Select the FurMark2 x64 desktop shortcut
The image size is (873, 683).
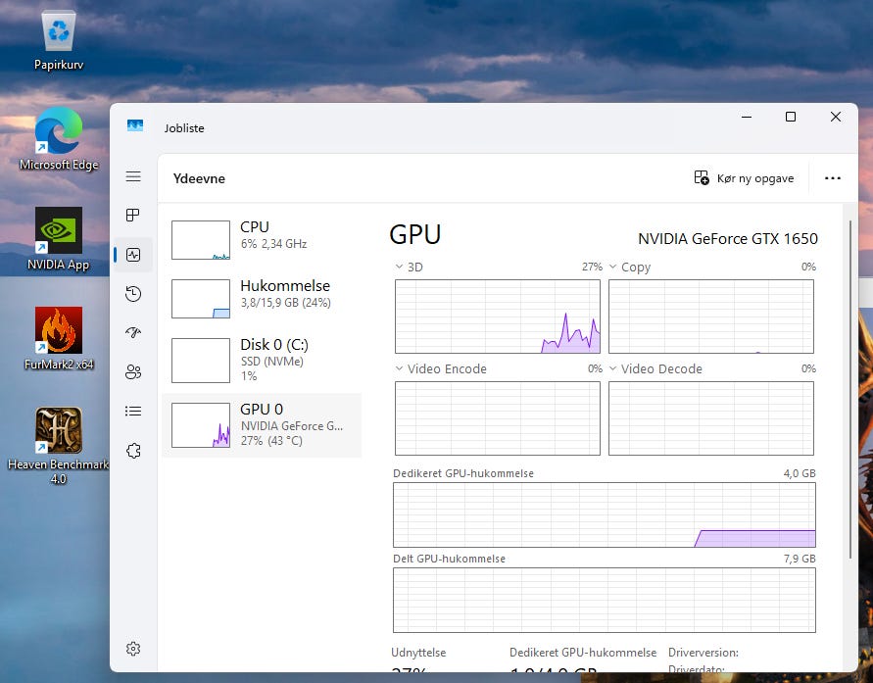coord(59,338)
